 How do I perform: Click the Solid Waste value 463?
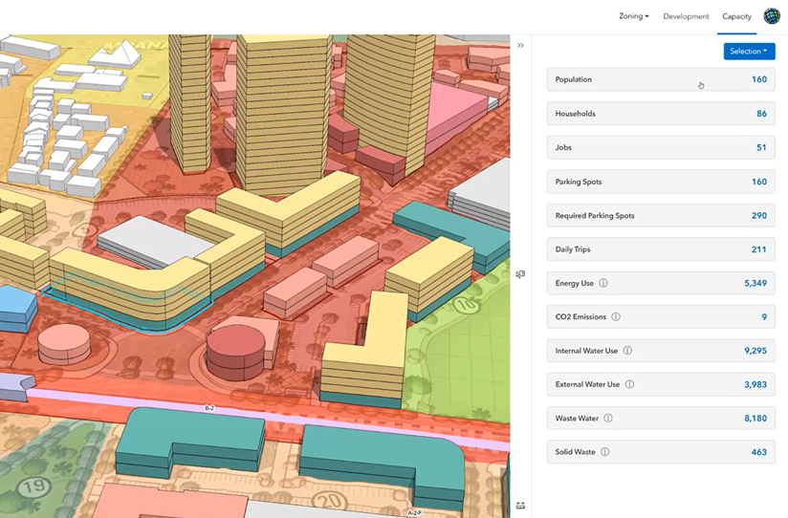[x=759, y=452]
